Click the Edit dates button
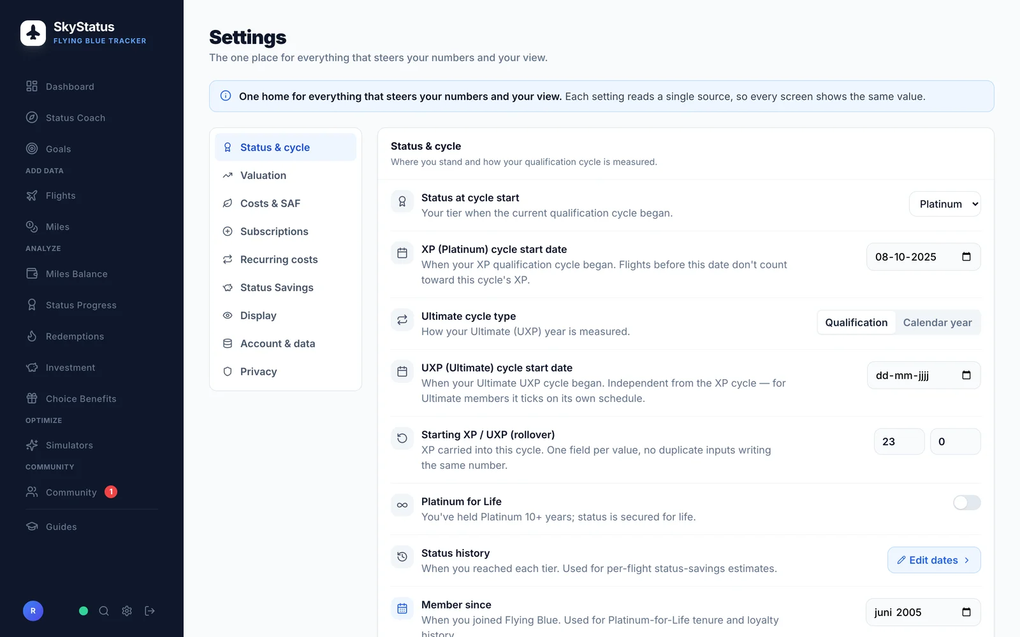The image size is (1020, 637). [x=934, y=560]
